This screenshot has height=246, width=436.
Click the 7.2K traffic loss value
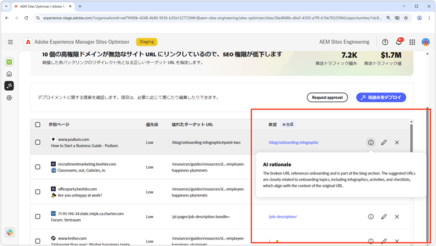349,55
